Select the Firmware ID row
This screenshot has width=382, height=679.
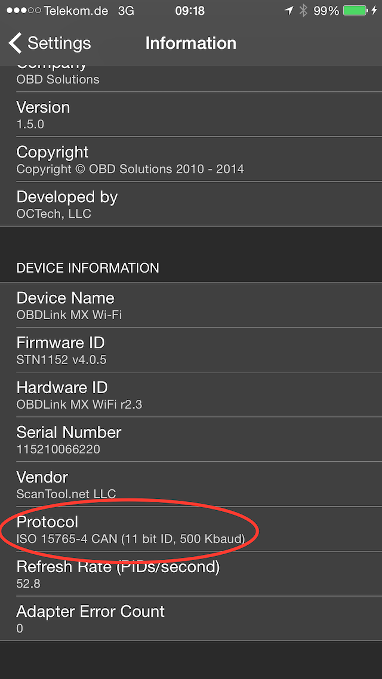coord(191,350)
